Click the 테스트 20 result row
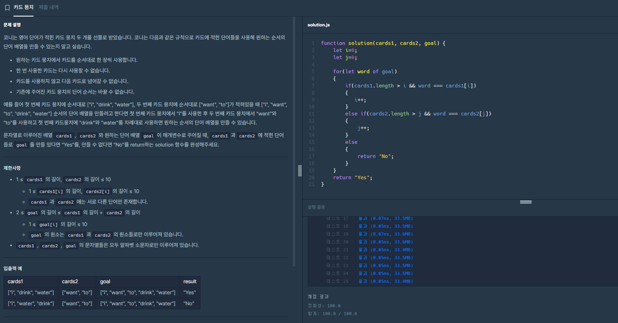The width and height of the screenshot is (618, 323). [x=369, y=242]
